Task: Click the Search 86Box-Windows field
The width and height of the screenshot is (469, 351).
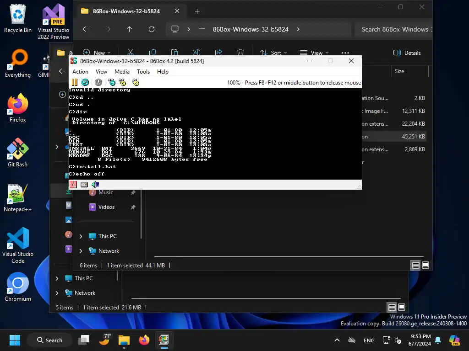Action: tap(393, 29)
